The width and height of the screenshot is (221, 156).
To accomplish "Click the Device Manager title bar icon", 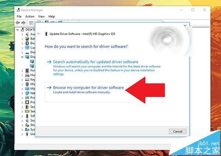I will tap(18, 10).
